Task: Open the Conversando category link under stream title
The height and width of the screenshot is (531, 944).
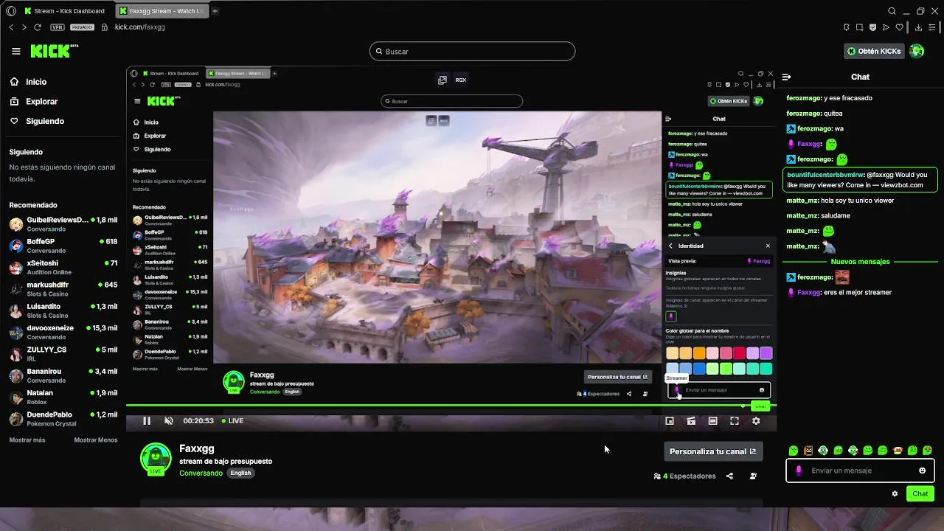Action: coord(201,473)
